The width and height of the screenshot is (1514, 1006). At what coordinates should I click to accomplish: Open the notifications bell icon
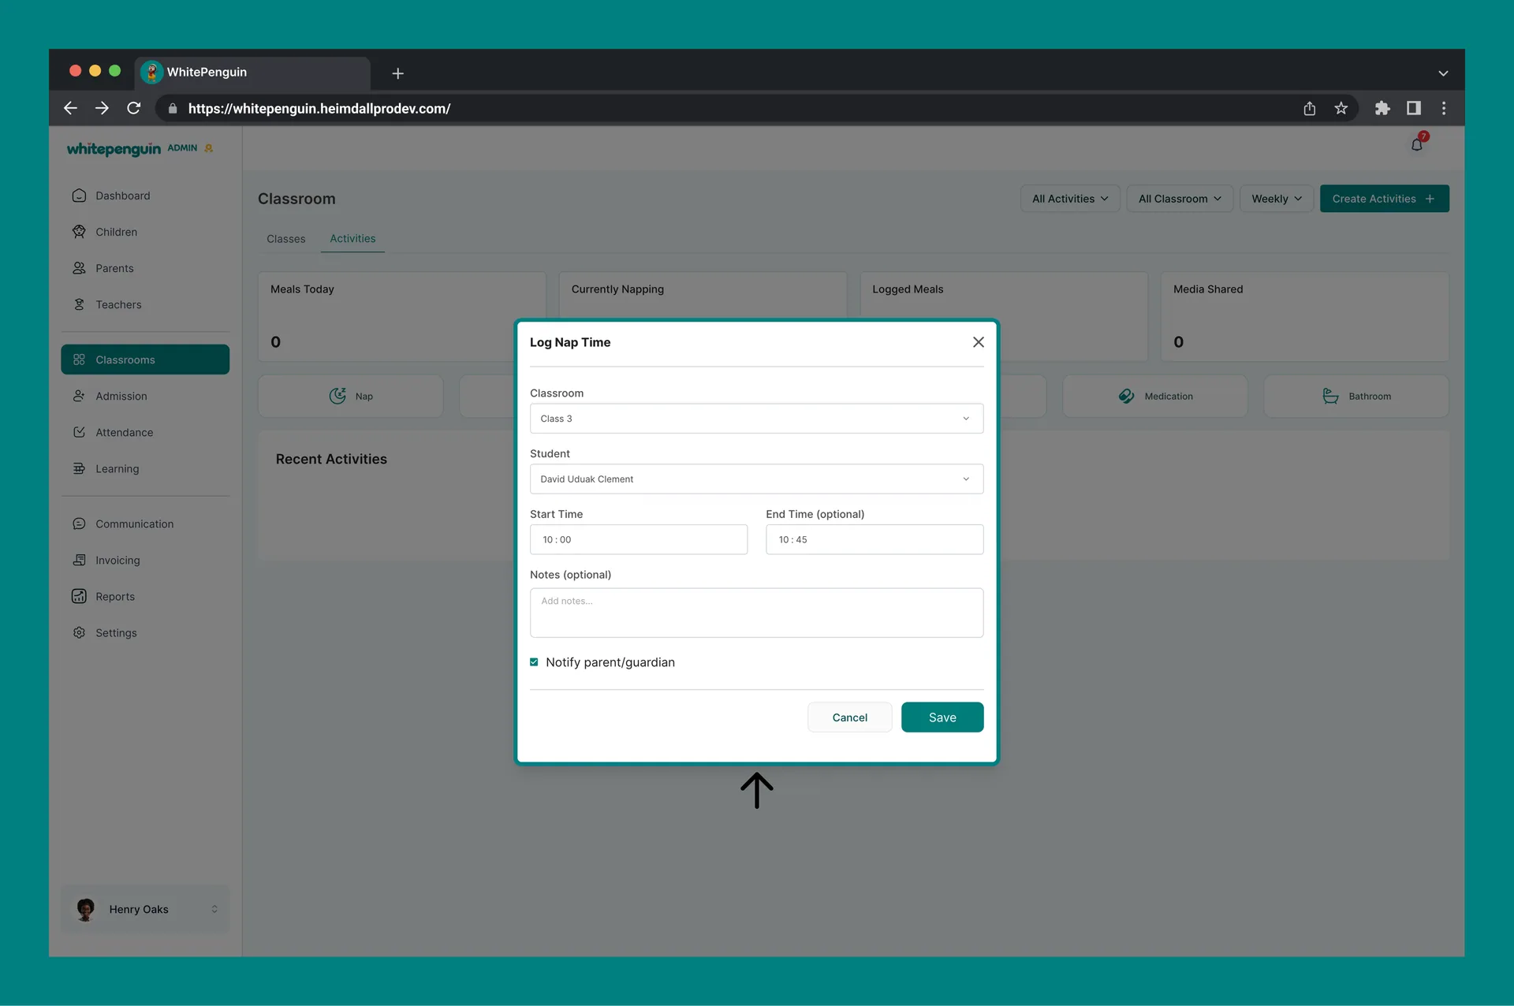(x=1417, y=144)
